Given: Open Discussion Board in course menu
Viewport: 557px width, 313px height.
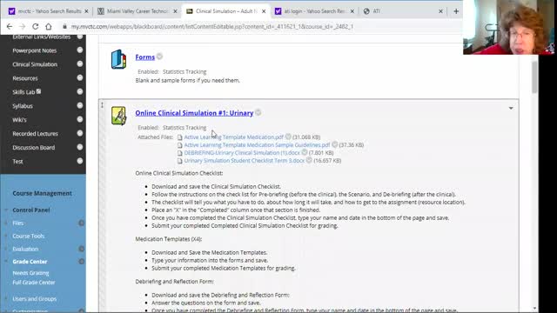Looking at the screenshot, I should pyautogui.click(x=34, y=148).
